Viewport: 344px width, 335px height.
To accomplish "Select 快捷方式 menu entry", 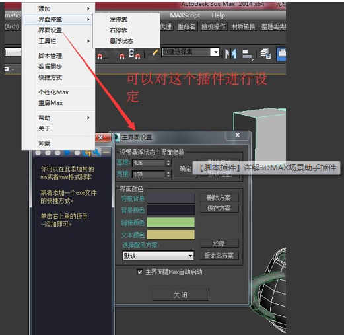I will pyautogui.click(x=50, y=77).
